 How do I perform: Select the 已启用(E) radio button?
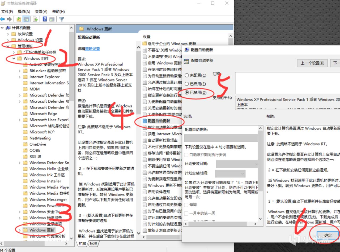[x=187, y=84]
